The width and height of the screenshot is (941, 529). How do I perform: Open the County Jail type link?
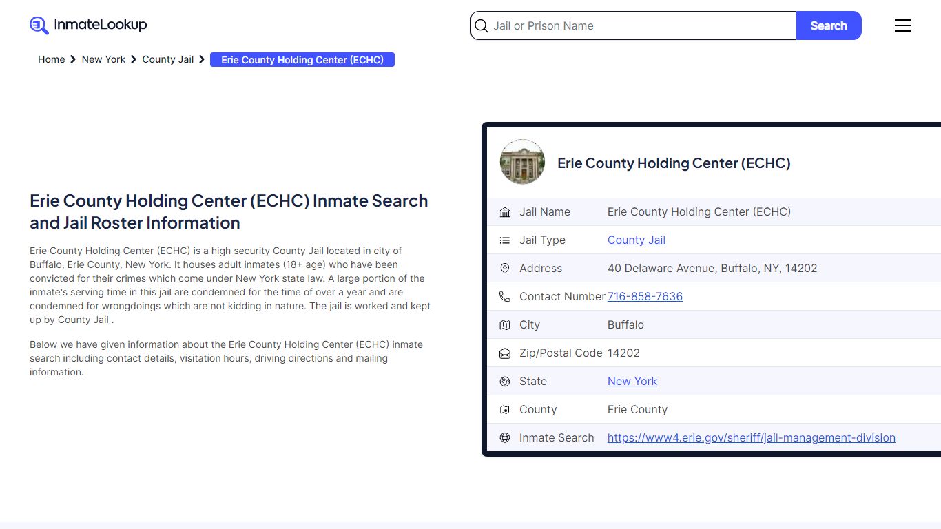636,240
